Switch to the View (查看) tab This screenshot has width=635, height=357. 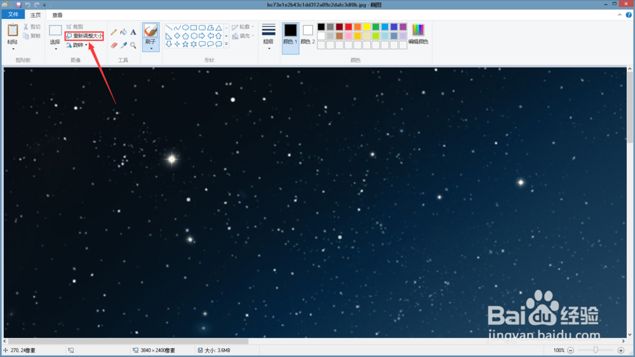click(x=58, y=15)
